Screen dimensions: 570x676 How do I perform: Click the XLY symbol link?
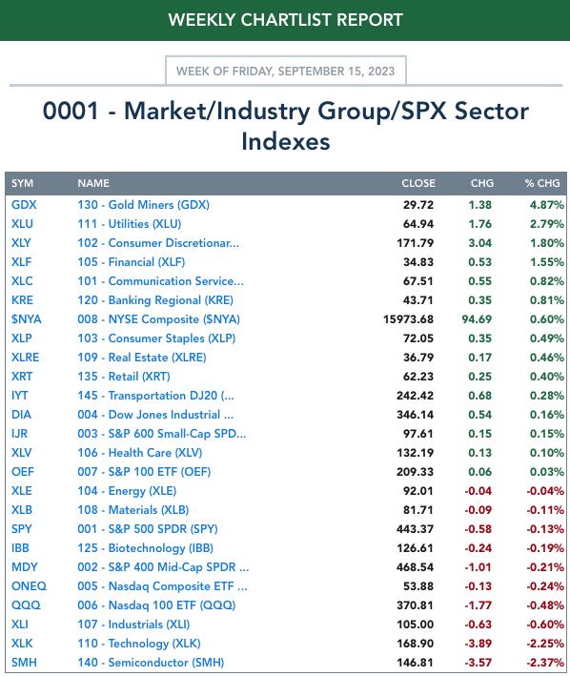(x=21, y=243)
